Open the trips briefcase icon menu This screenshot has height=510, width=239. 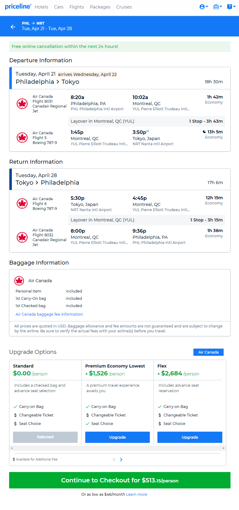pyautogui.click(x=217, y=7)
